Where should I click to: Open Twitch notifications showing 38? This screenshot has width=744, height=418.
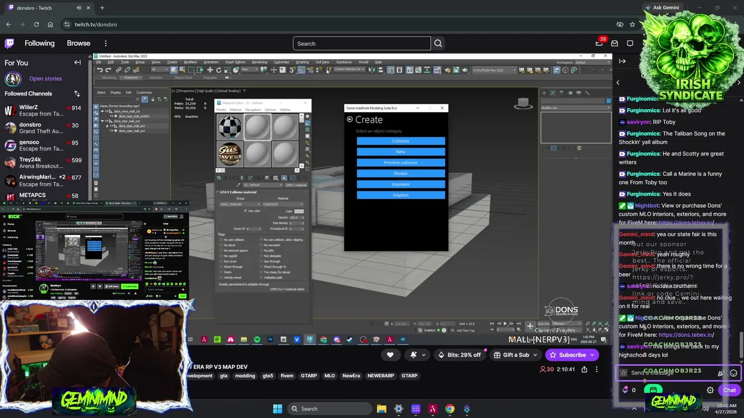(x=599, y=44)
